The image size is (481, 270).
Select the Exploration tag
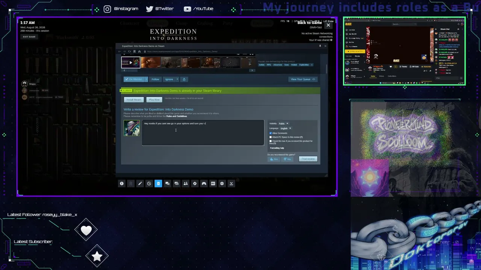coord(304,65)
